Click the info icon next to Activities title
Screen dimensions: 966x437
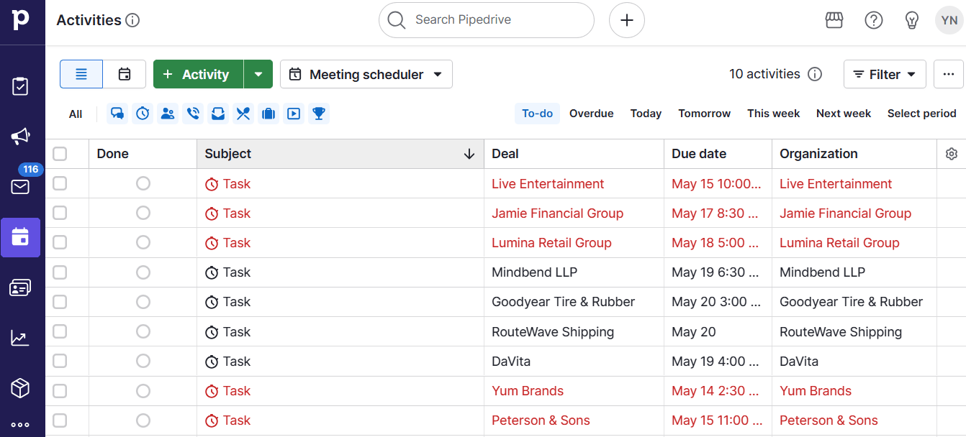(x=132, y=20)
